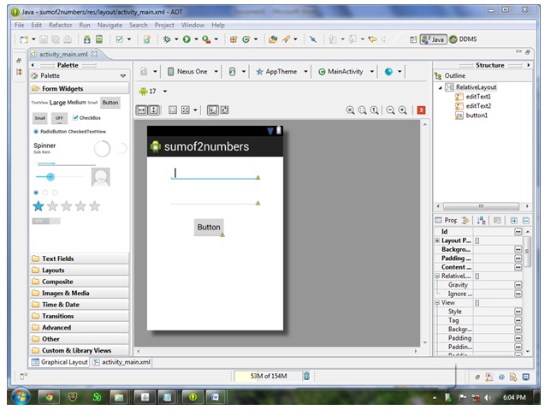Screen dimensions: 545x410
Task: Open the Project menu
Action: [164, 25]
